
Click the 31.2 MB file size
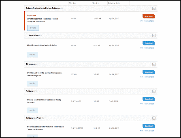97,128
